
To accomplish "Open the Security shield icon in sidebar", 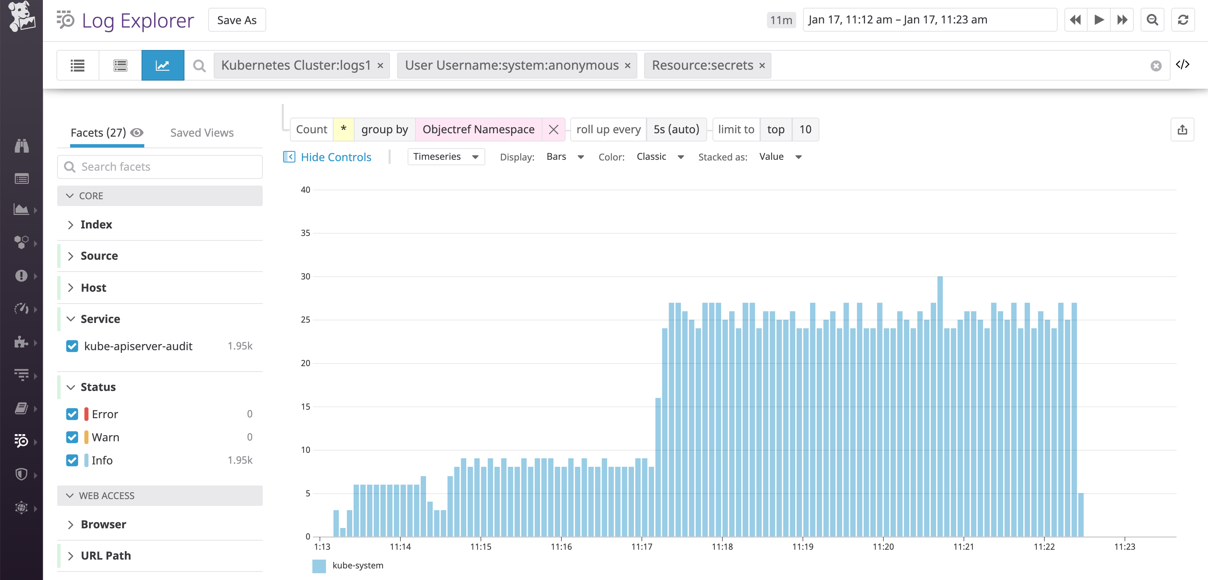I will click(x=21, y=474).
